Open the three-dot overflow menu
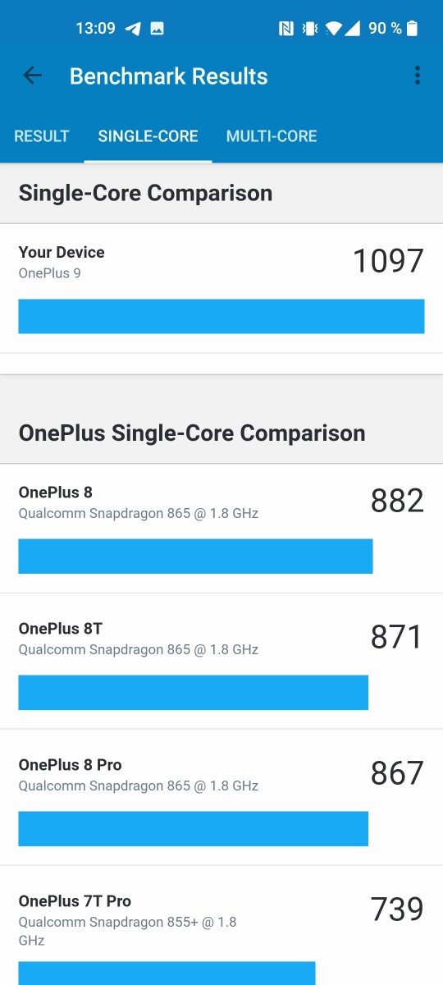 tap(417, 76)
